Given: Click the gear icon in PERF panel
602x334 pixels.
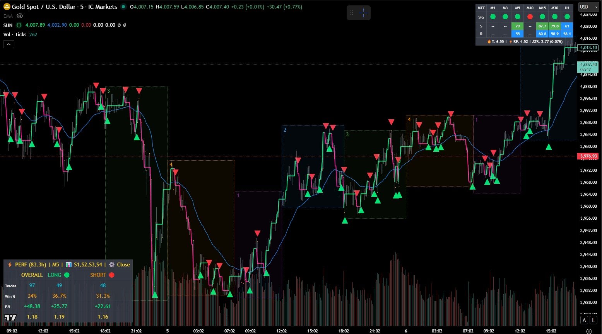Looking at the screenshot, I should pyautogui.click(x=112, y=264).
